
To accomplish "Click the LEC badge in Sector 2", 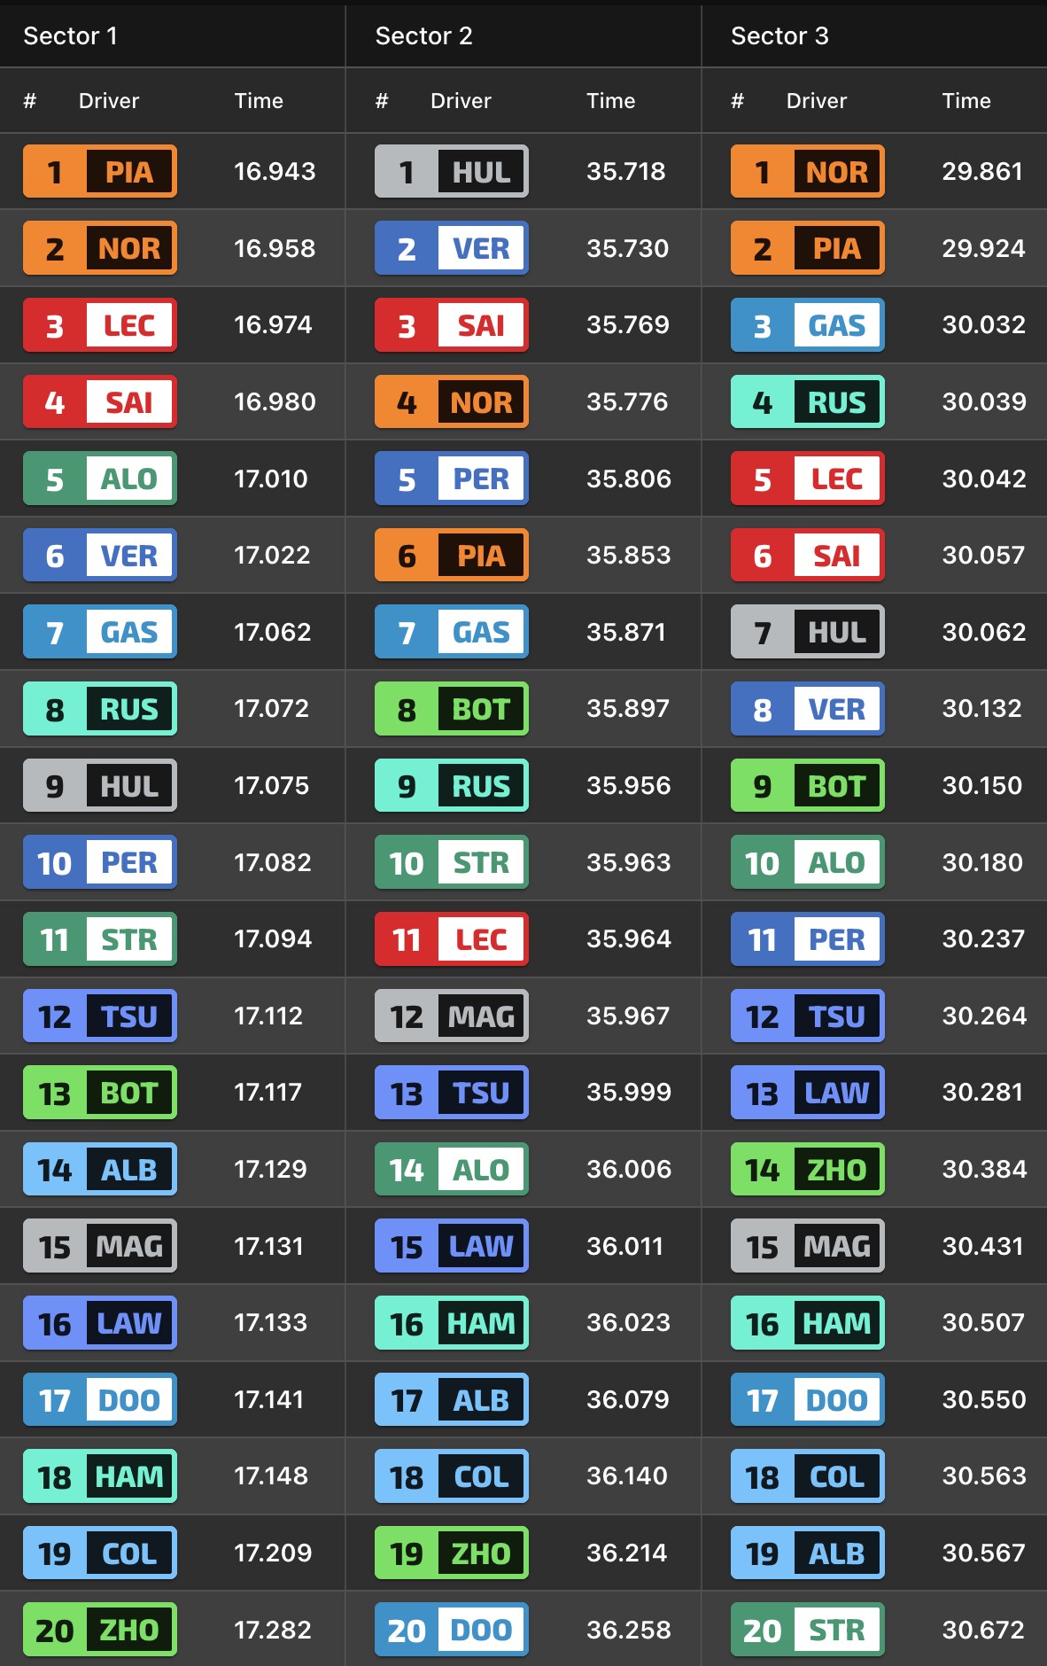I will pos(452,939).
